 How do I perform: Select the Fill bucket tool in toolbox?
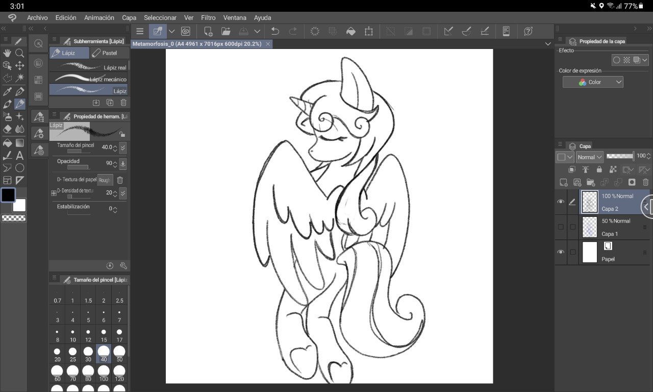coord(7,142)
